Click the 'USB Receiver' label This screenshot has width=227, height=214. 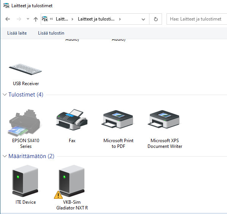26,84
